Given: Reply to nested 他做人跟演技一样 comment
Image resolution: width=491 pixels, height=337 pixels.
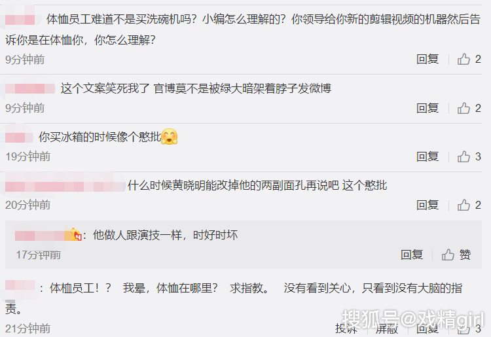Looking at the screenshot, I should [x=412, y=255].
